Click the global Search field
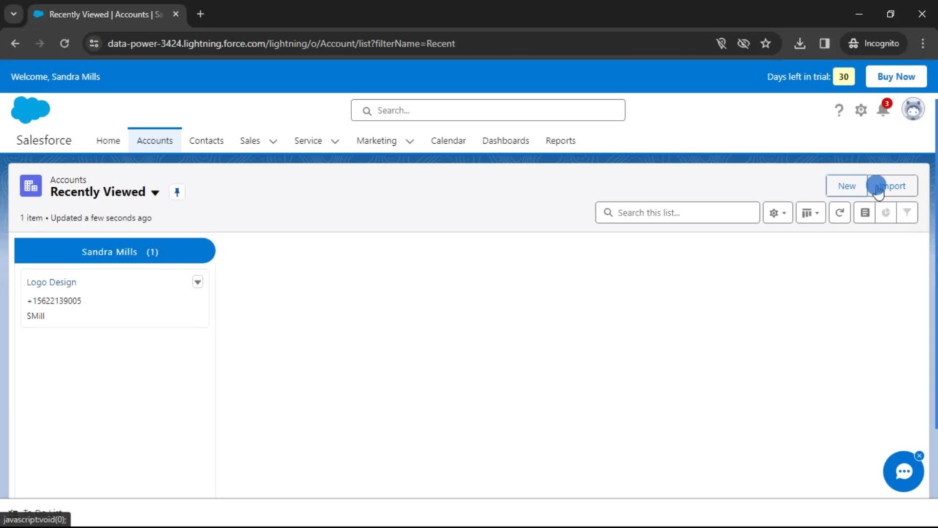 [x=488, y=110]
